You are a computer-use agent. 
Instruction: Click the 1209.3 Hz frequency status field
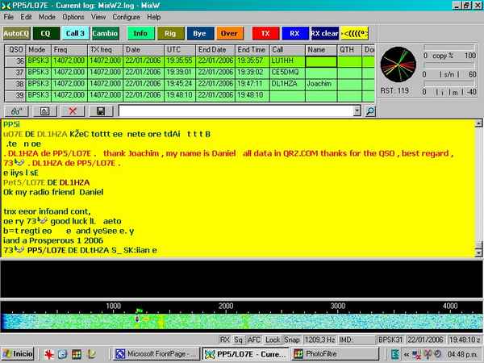pyautogui.click(x=319, y=340)
